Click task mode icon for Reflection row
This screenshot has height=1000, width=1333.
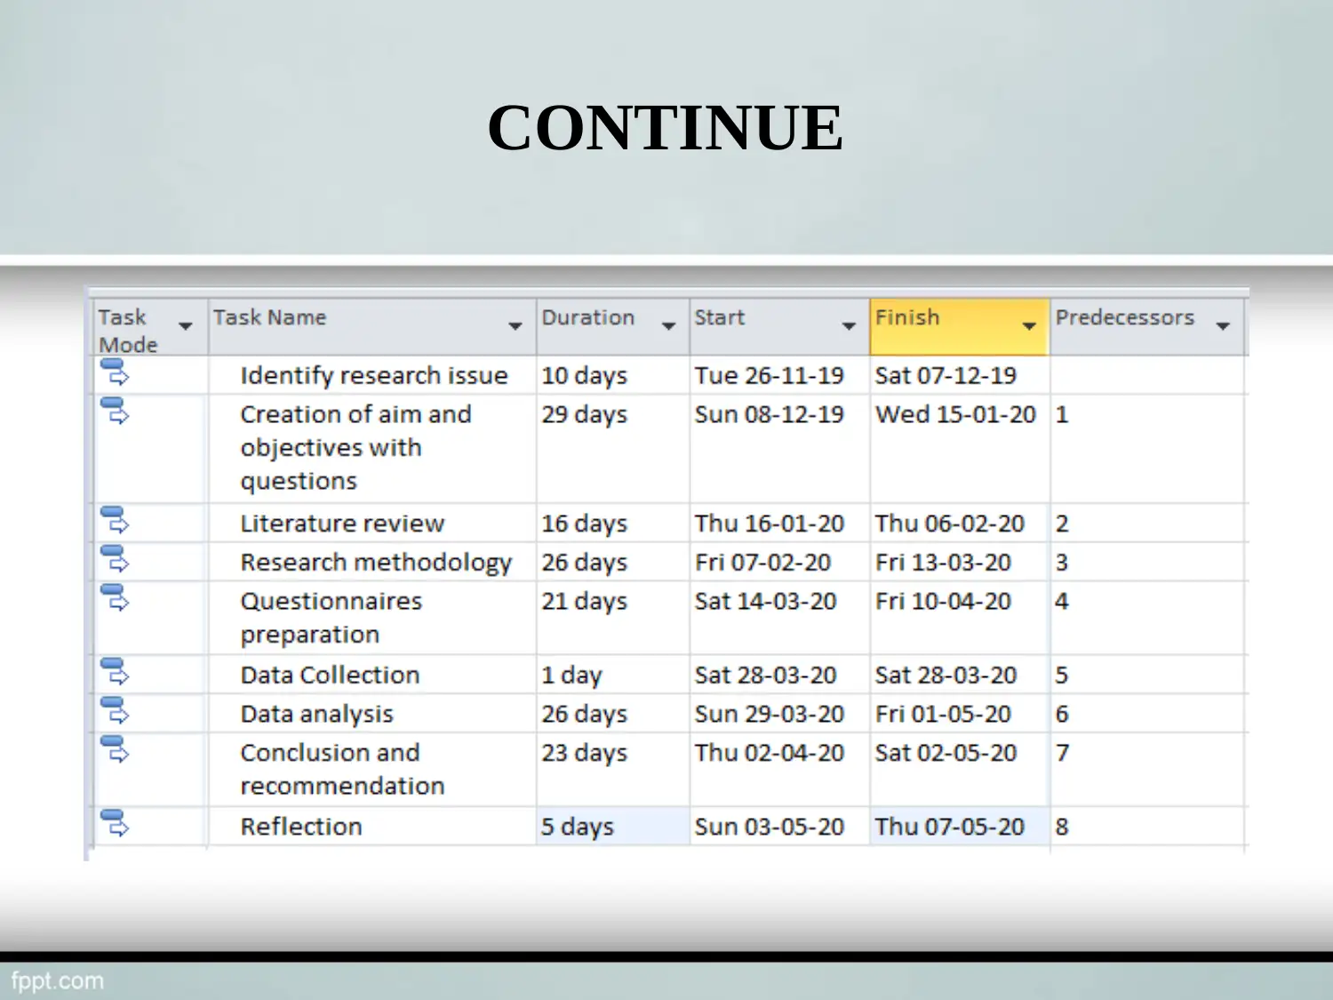tap(115, 823)
